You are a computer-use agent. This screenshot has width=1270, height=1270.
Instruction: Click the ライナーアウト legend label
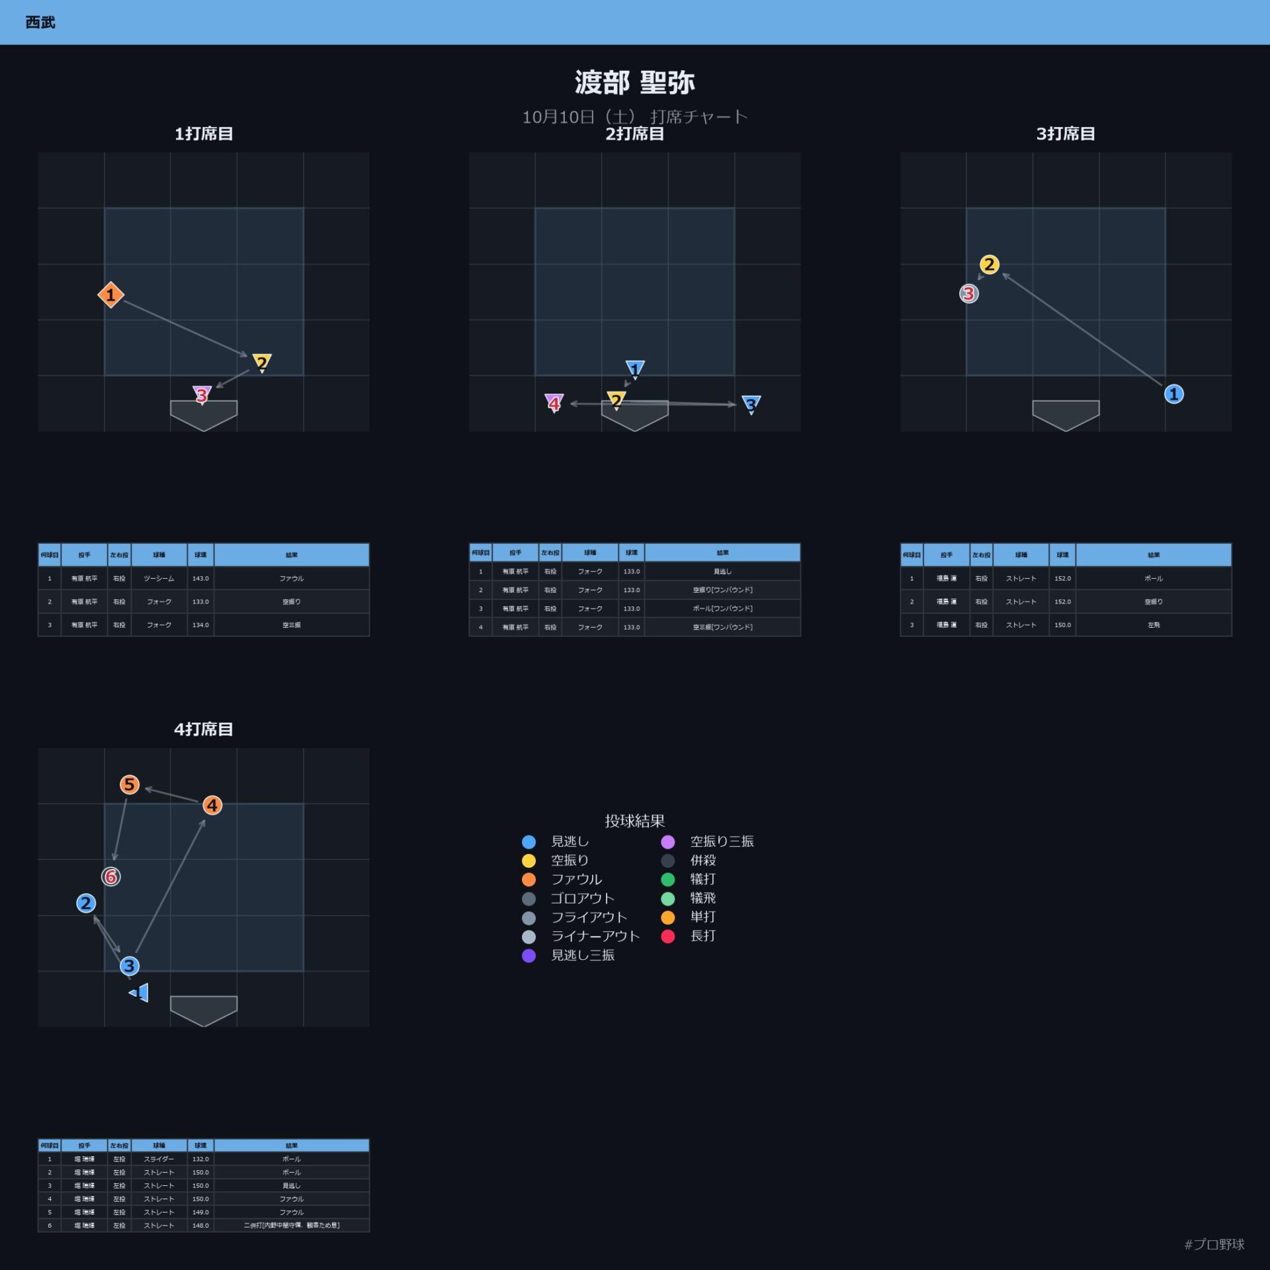pos(595,936)
